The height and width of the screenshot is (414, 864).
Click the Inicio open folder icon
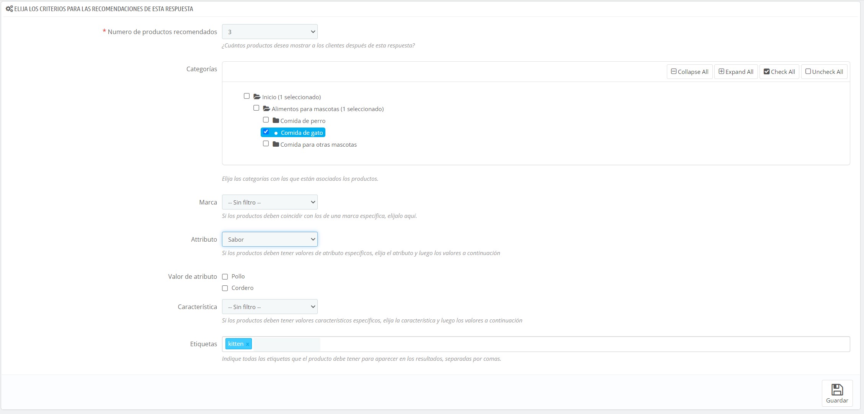tap(257, 97)
